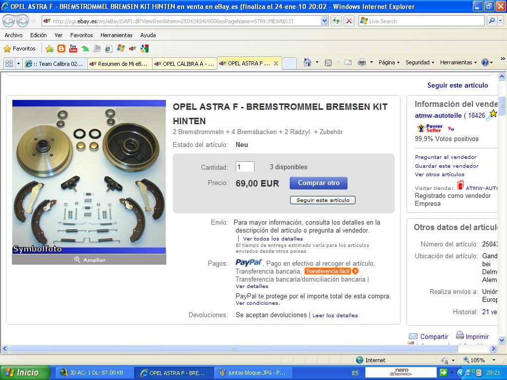The image size is (507, 380).
Task: Open the Leer los detalles returns link
Action: [335, 315]
